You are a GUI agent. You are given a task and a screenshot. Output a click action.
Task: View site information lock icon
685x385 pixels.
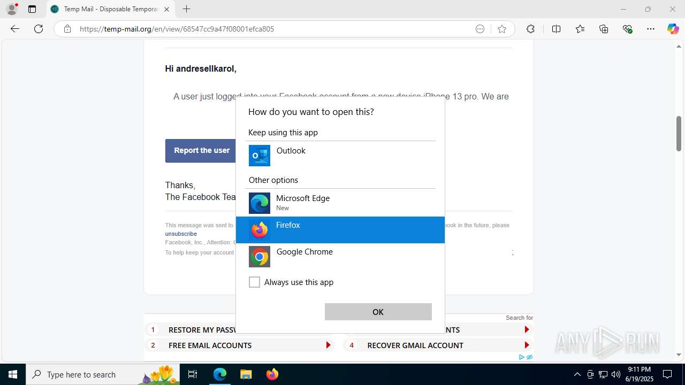tap(67, 29)
